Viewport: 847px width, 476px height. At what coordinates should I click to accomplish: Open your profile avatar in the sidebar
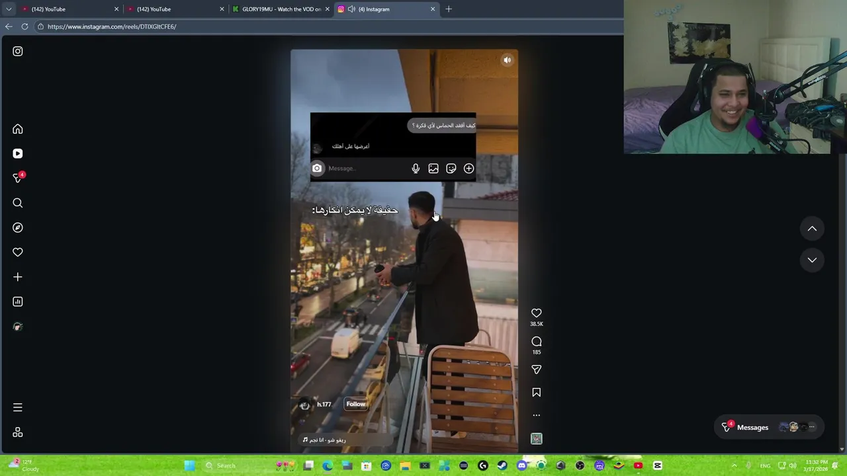pyautogui.click(x=18, y=327)
